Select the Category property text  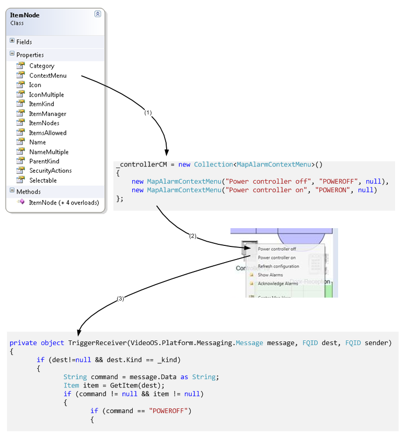coord(42,66)
